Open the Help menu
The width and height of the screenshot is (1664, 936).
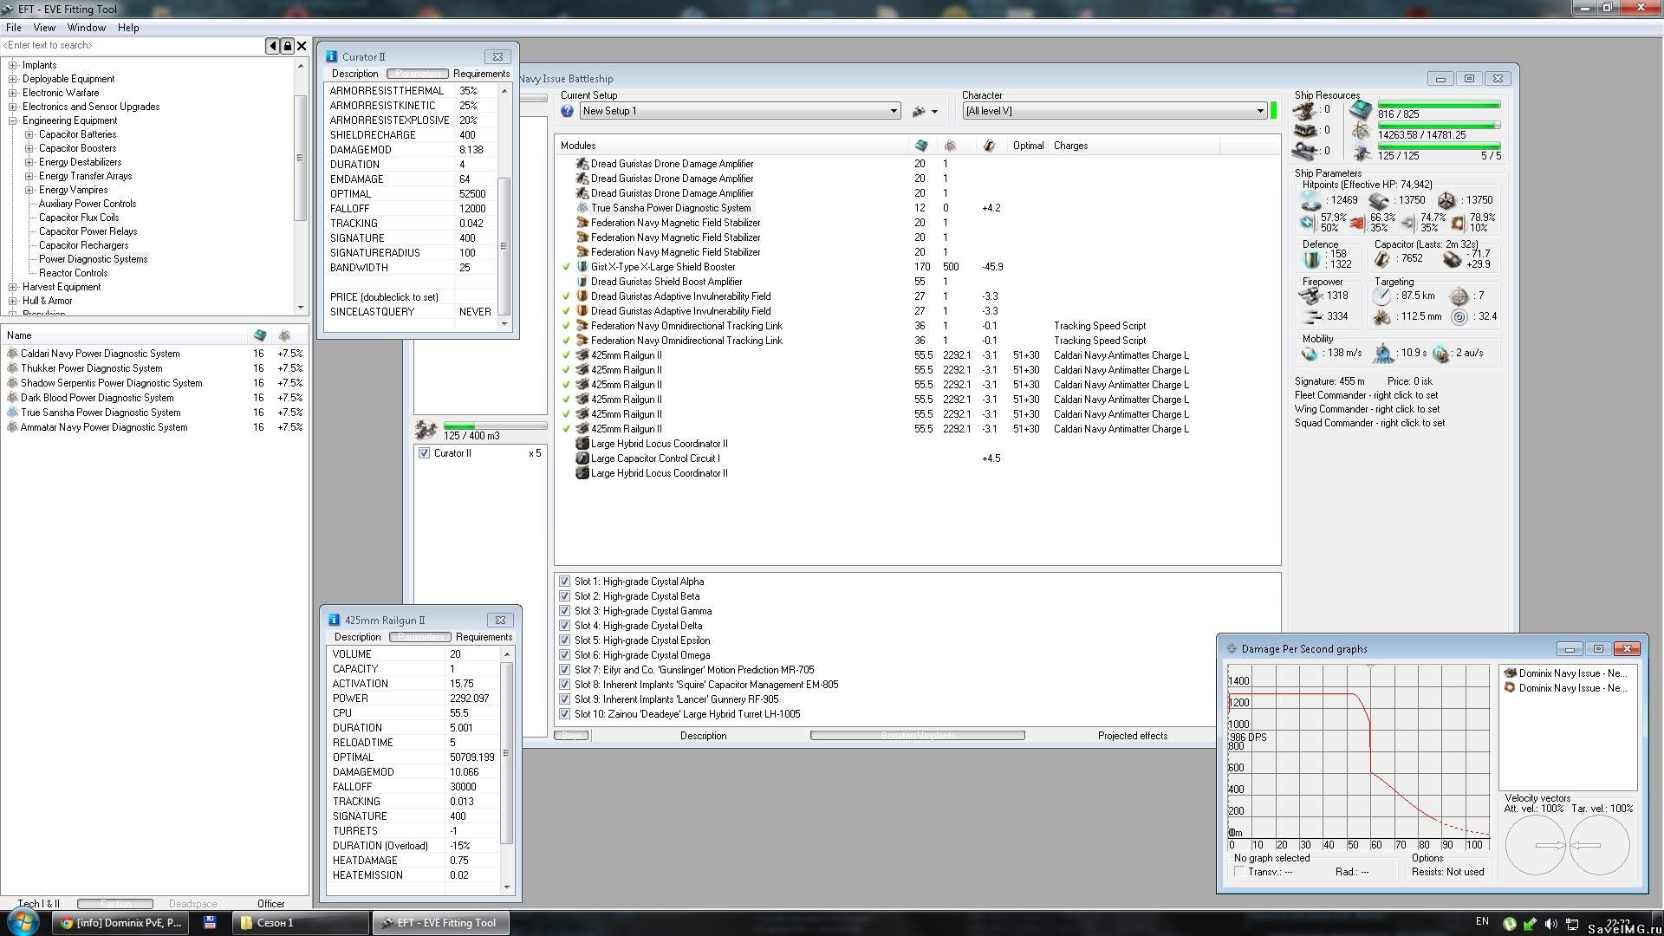click(x=128, y=28)
